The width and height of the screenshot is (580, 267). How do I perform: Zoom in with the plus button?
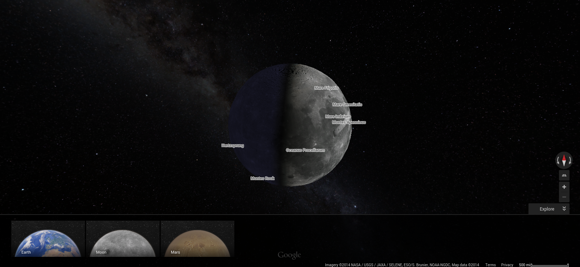click(564, 187)
